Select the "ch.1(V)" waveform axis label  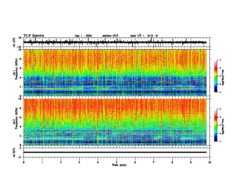click(x=14, y=42)
